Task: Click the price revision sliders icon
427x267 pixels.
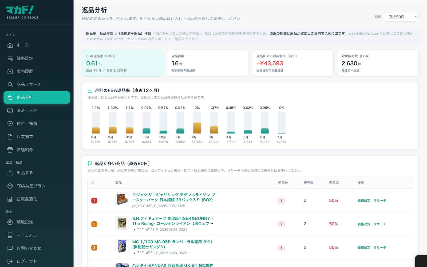Action: pos(10,58)
